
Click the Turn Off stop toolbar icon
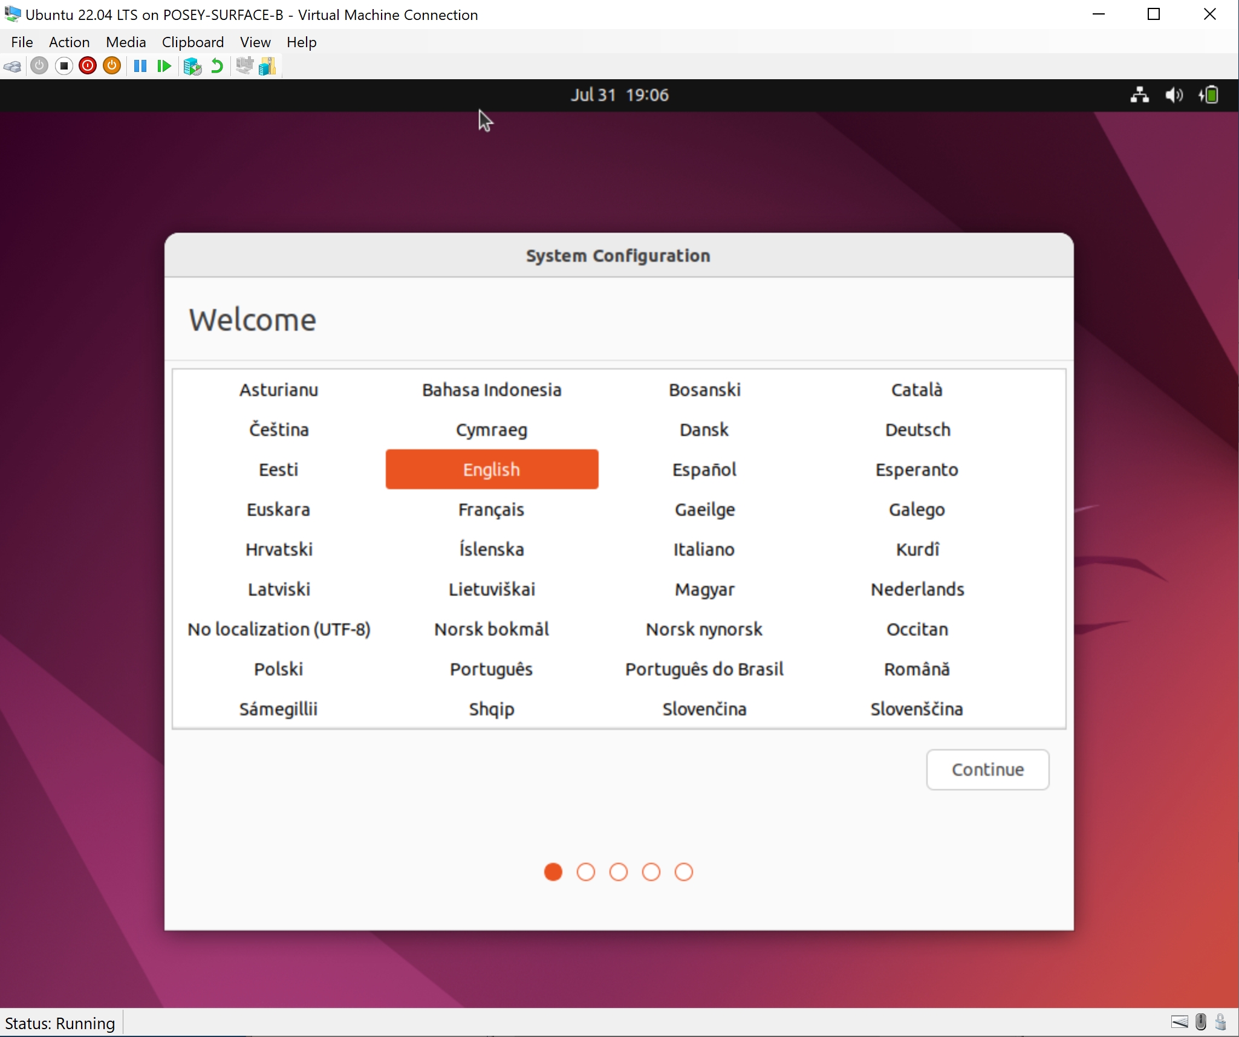point(63,66)
